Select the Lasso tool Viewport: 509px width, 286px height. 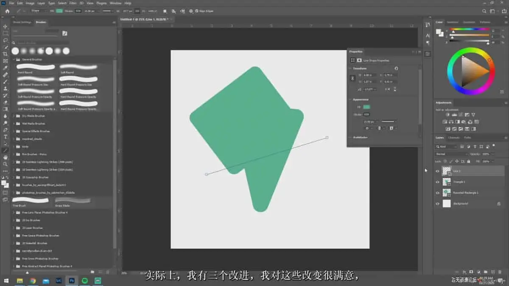click(x=6, y=40)
